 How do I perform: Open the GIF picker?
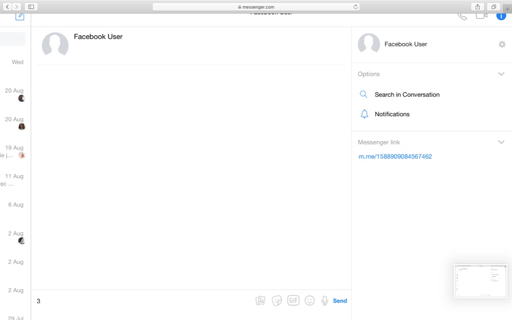click(x=293, y=301)
